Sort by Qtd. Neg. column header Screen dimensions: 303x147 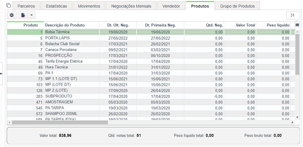[204, 25]
